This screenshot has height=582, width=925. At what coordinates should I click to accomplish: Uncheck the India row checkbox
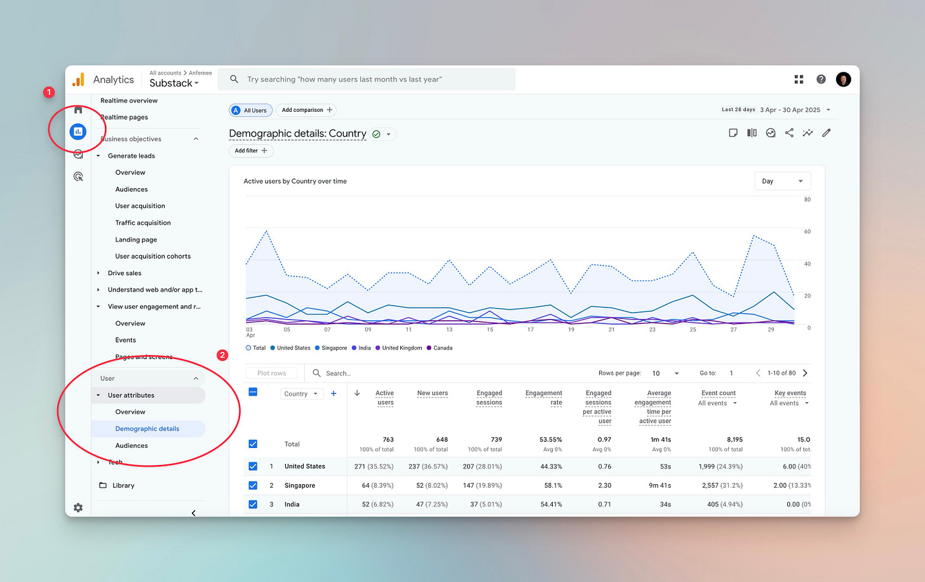(253, 504)
